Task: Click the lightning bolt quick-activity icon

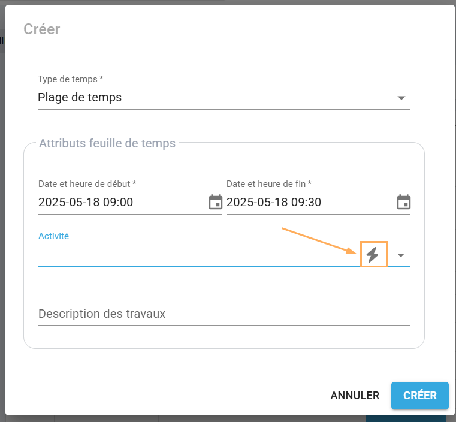Action: (x=373, y=255)
